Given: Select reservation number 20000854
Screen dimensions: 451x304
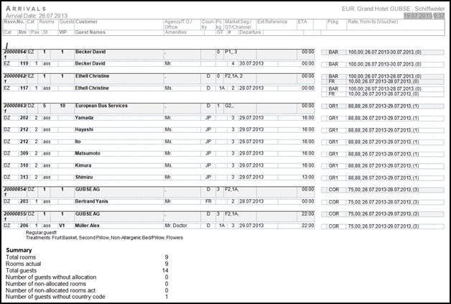Looking at the screenshot, I should point(15,190).
